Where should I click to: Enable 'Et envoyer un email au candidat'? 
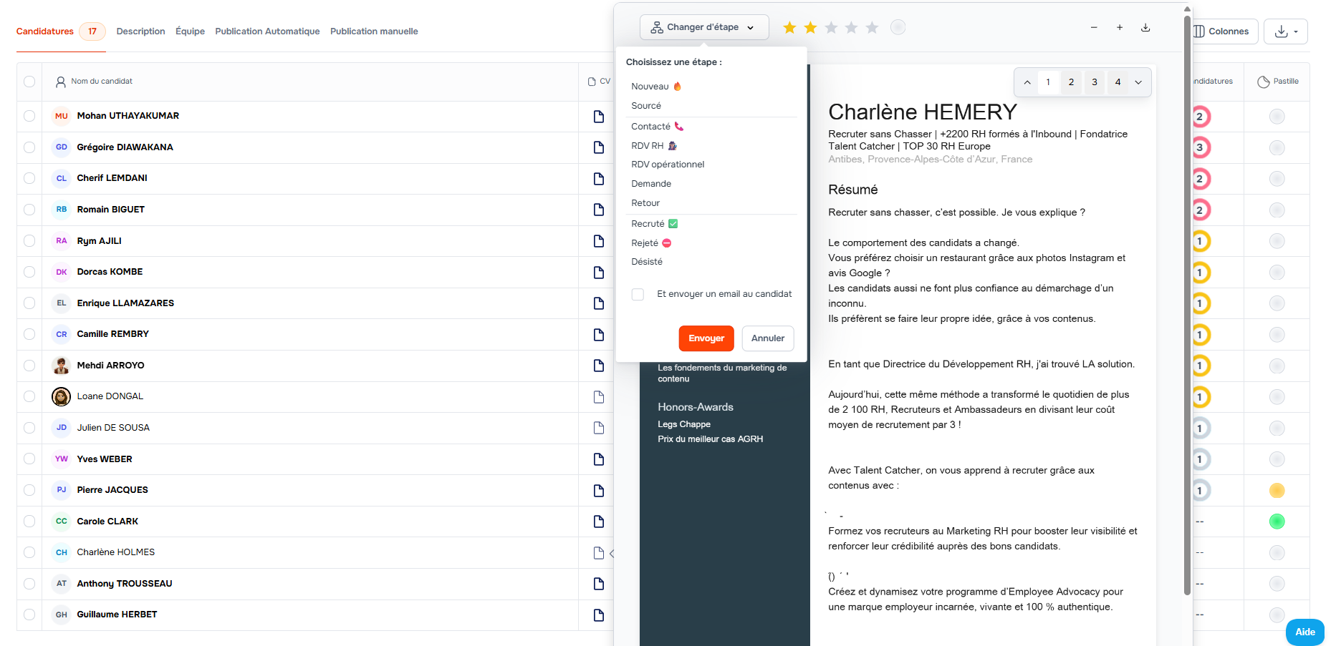coord(638,294)
